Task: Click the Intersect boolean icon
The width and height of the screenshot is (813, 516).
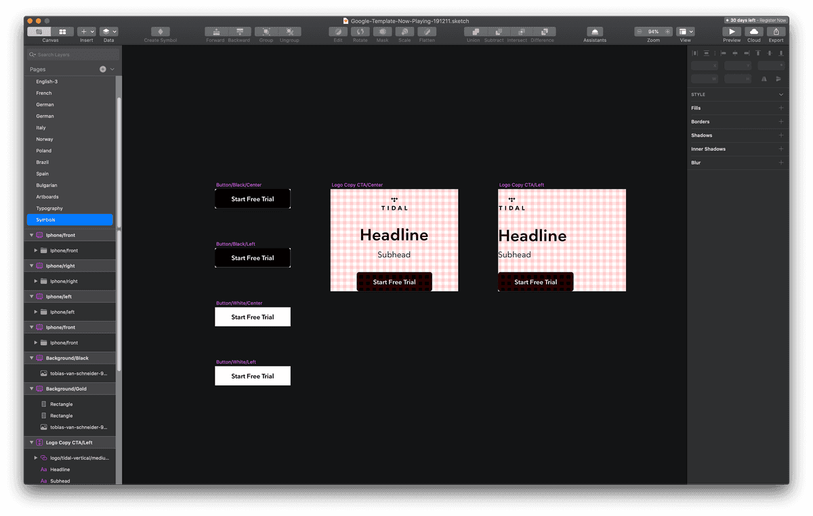Action: pos(522,32)
